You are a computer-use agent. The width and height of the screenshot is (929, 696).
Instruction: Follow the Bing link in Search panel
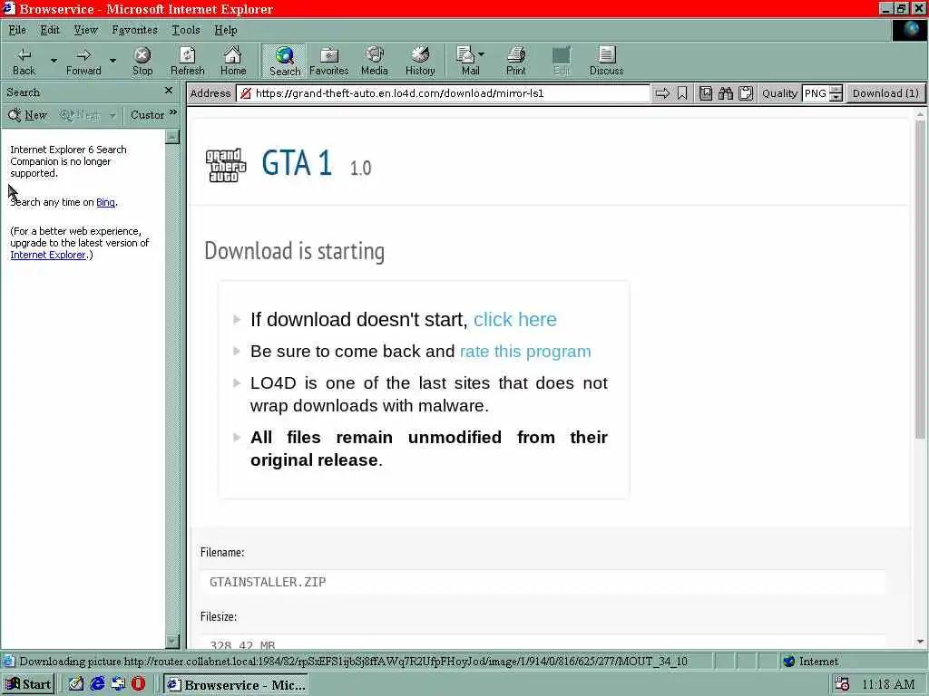(105, 202)
